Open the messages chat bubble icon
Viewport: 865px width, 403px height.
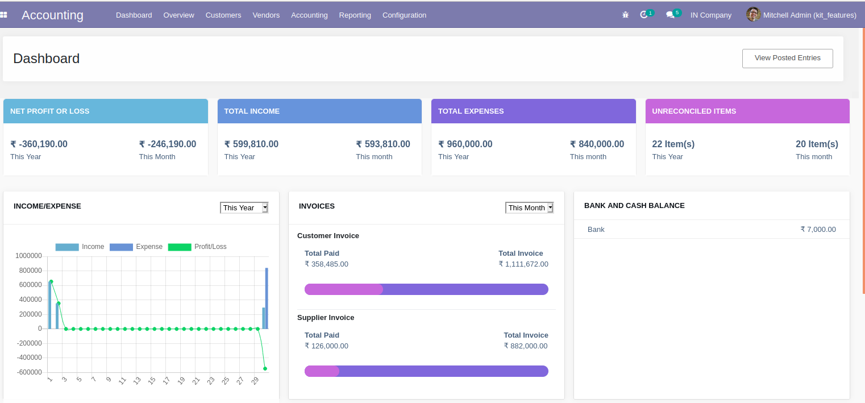(x=670, y=15)
